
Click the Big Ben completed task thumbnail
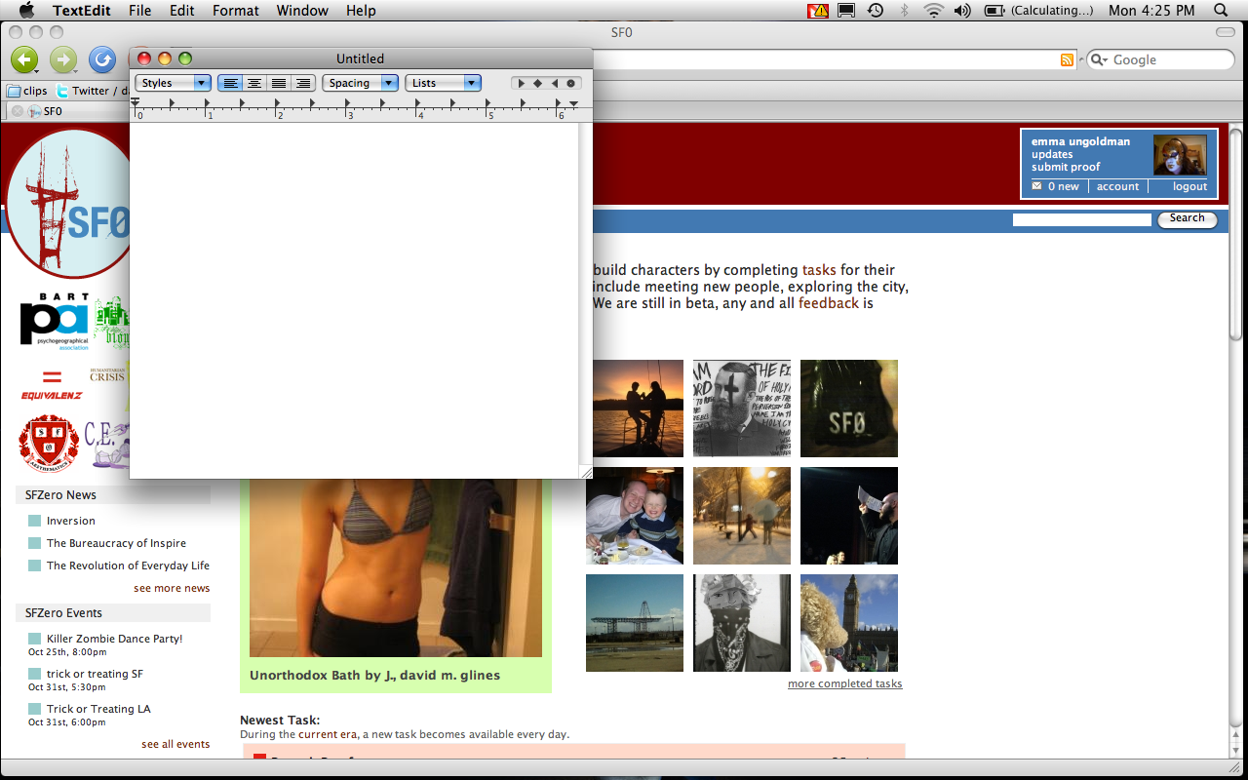point(848,623)
